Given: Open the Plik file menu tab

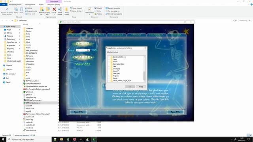Looking at the screenshot, I should [x=4, y=5].
